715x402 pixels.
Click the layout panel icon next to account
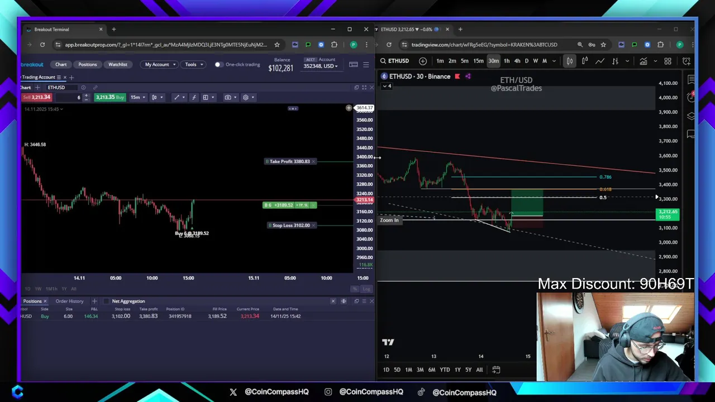(x=354, y=65)
